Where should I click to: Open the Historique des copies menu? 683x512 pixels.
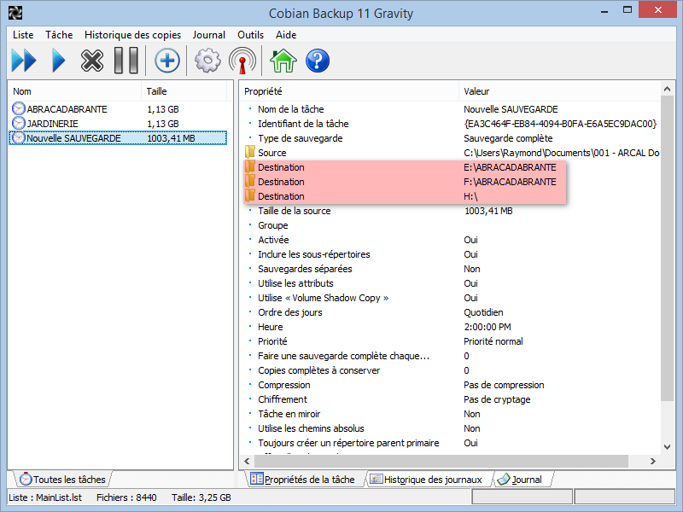(x=132, y=35)
